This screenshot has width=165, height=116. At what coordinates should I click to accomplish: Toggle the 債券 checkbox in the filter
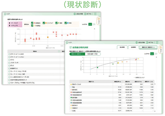click(56, 23)
